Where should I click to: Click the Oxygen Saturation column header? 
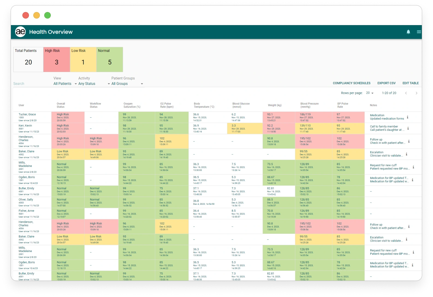[x=132, y=105]
